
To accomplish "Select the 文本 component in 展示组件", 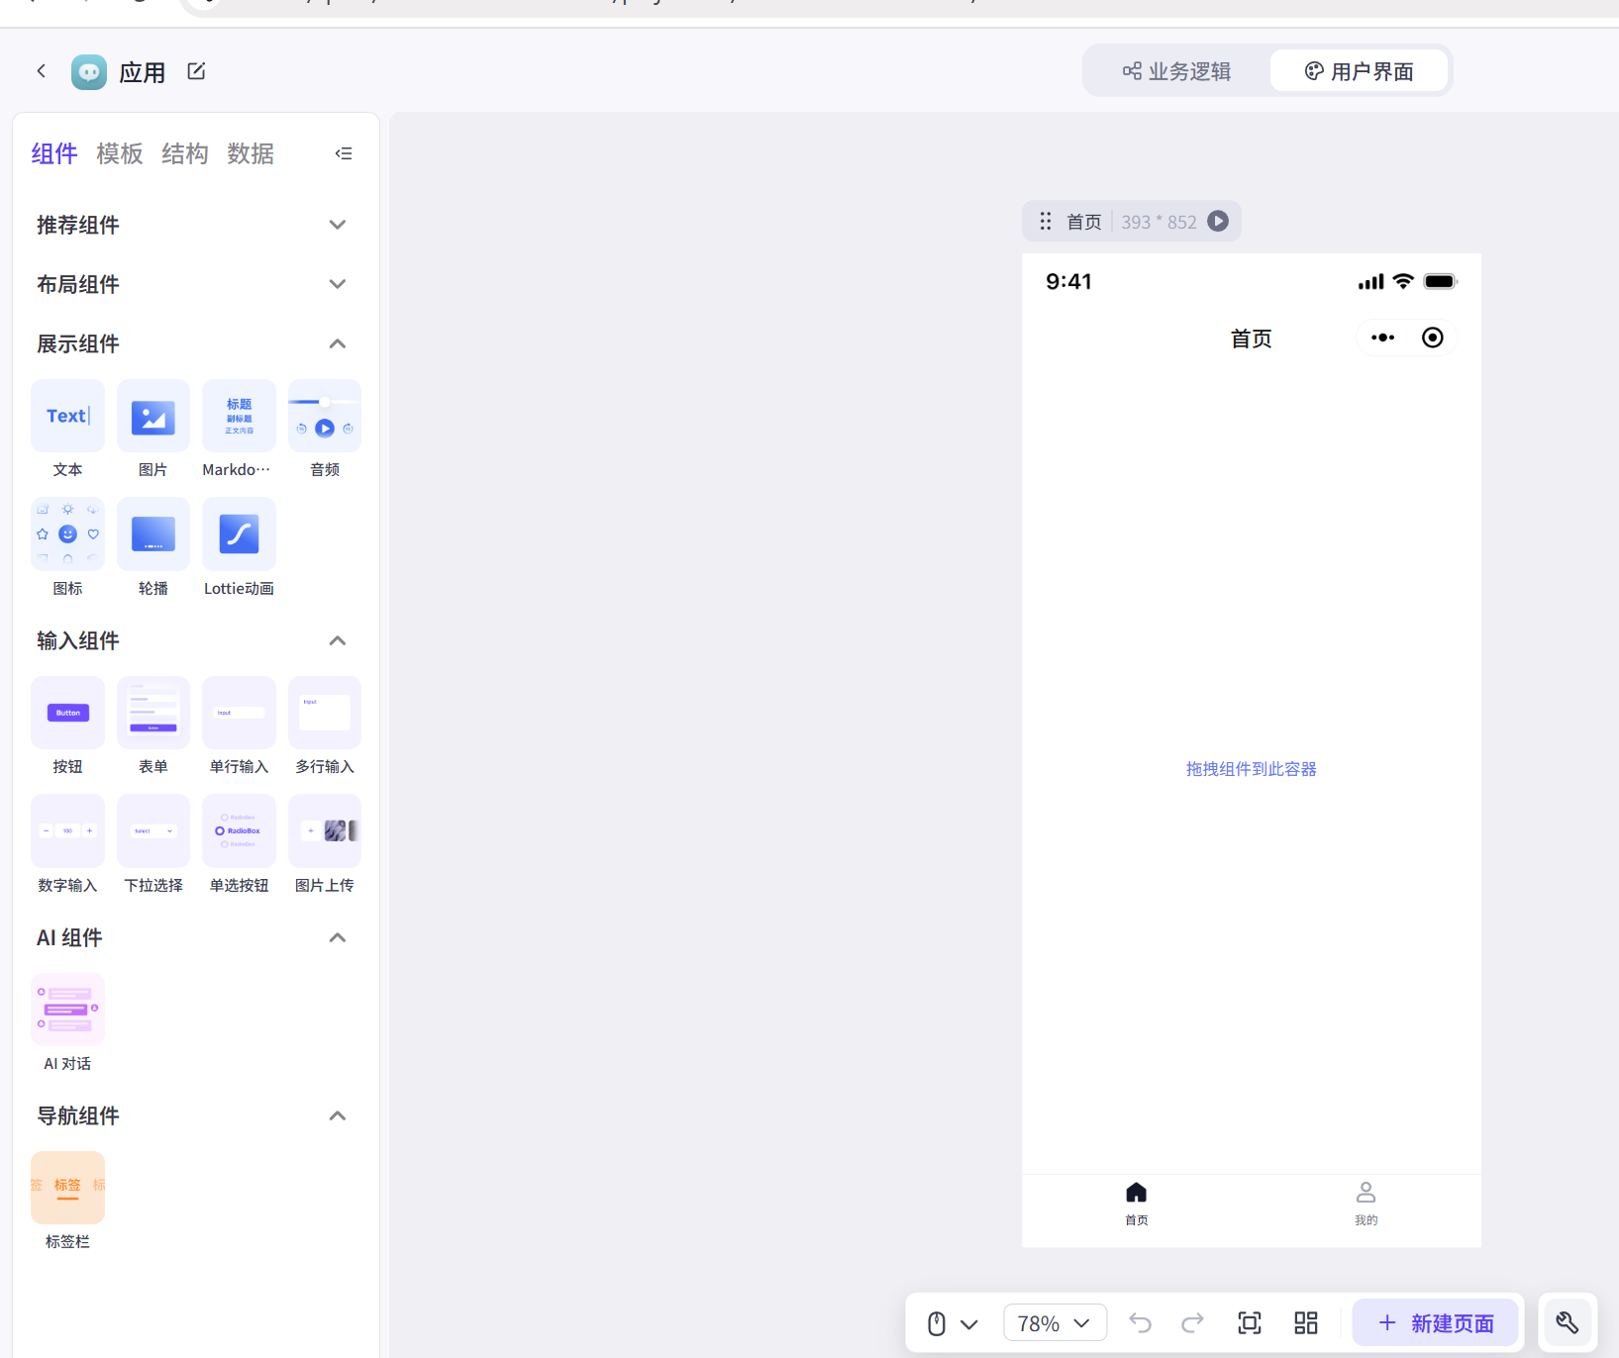I will tap(67, 416).
